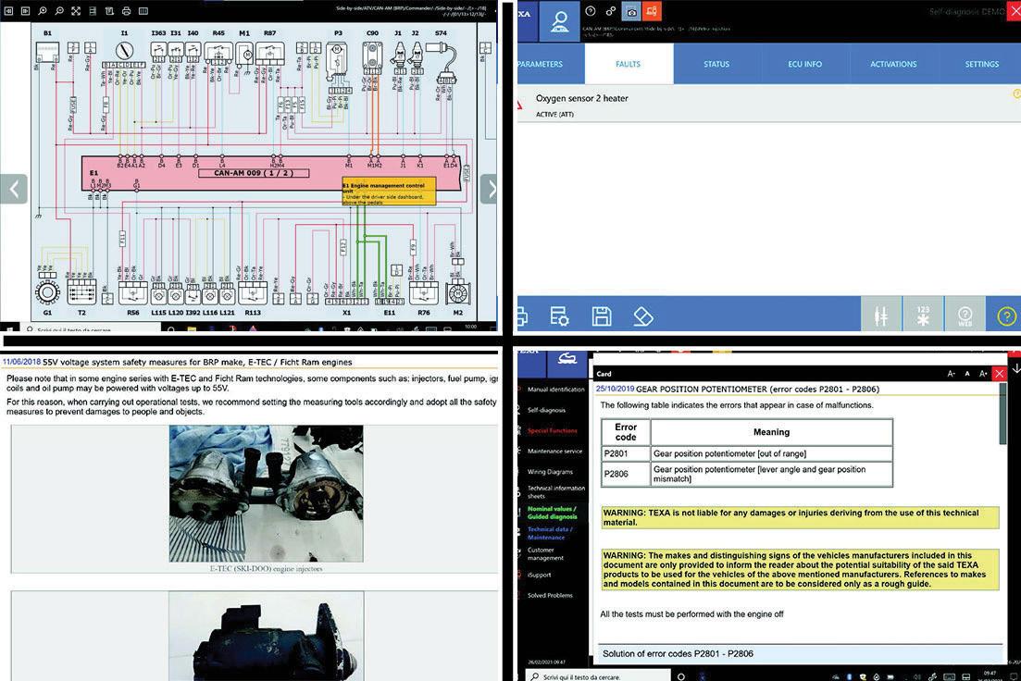Click the Solution of error codes P2801 - P2806 heading
This screenshot has width=1021, height=681.
point(678,653)
